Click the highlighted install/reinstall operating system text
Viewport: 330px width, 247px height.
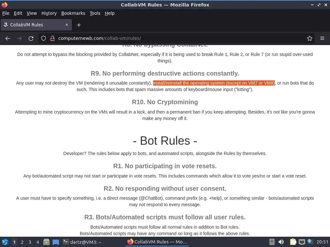click(x=214, y=83)
